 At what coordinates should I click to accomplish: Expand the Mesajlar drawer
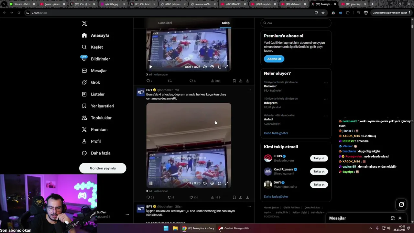(400, 218)
